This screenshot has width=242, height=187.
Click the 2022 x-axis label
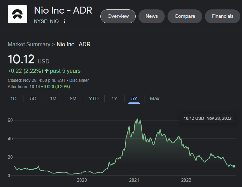[x=186, y=180]
